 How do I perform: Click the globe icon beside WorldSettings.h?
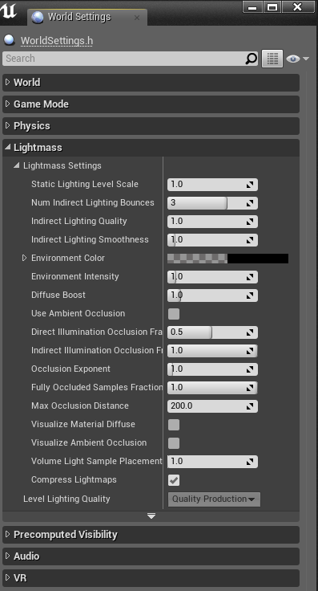pyautogui.click(x=9, y=40)
